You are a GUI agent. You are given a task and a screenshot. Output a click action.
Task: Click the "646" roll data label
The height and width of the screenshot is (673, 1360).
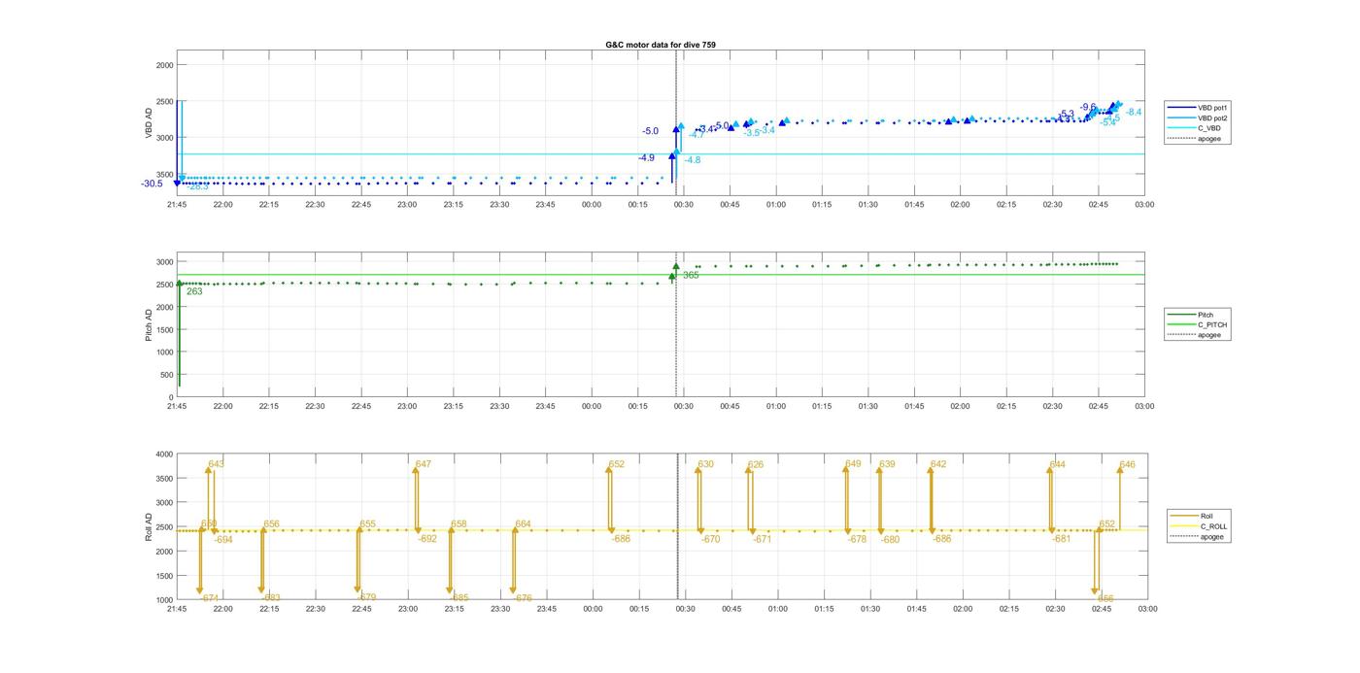point(1127,464)
